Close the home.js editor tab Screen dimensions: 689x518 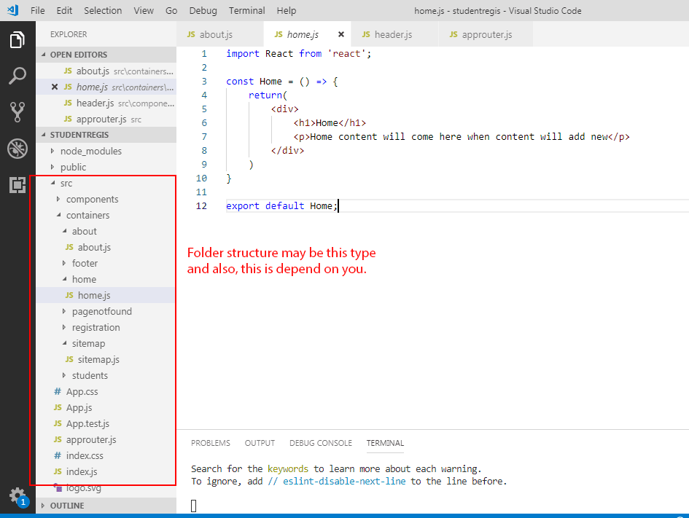click(340, 34)
